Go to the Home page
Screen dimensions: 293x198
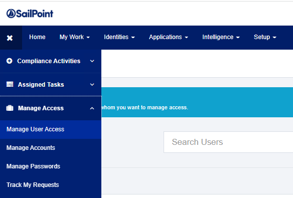point(37,37)
